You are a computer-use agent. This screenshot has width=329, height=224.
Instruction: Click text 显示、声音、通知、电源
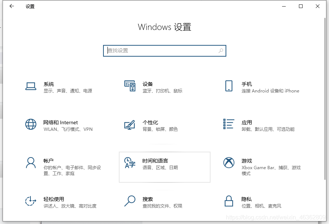(x=68, y=91)
